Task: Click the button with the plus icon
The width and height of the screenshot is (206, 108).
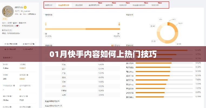Action: point(11,44)
